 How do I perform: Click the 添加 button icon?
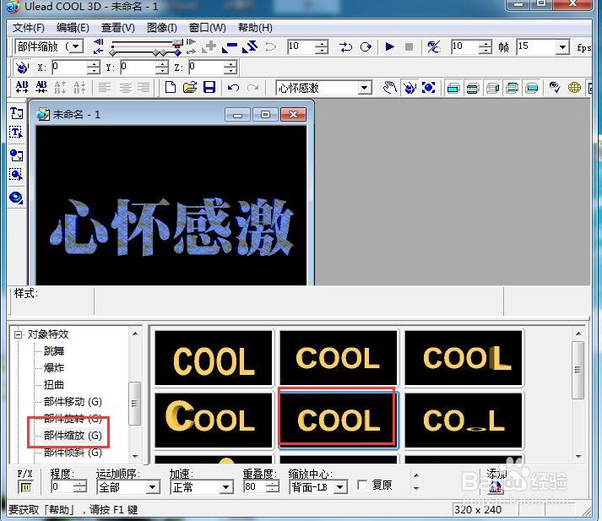[x=496, y=487]
